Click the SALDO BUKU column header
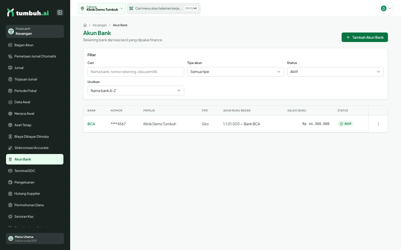 pyautogui.click(x=297, y=110)
